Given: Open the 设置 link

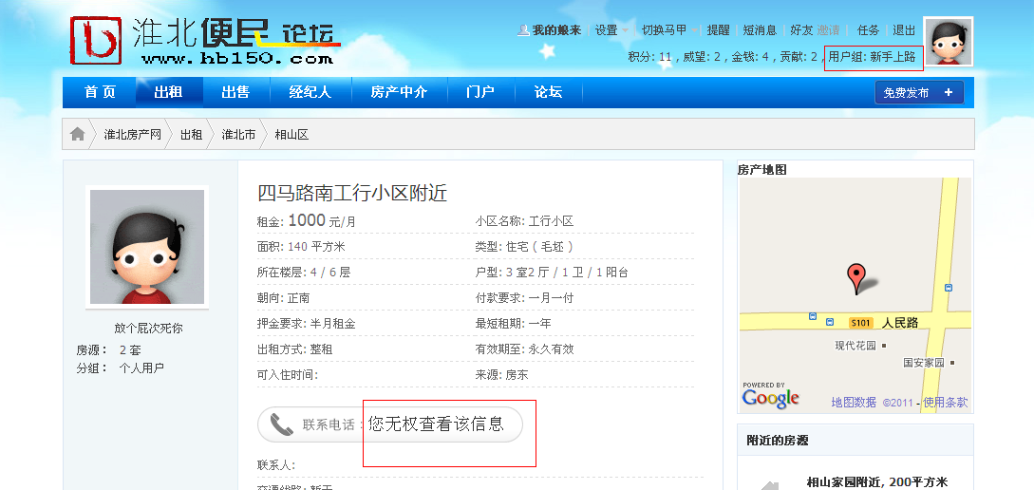Looking at the screenshot, I should pyautogui.click(x=606, y=30).
